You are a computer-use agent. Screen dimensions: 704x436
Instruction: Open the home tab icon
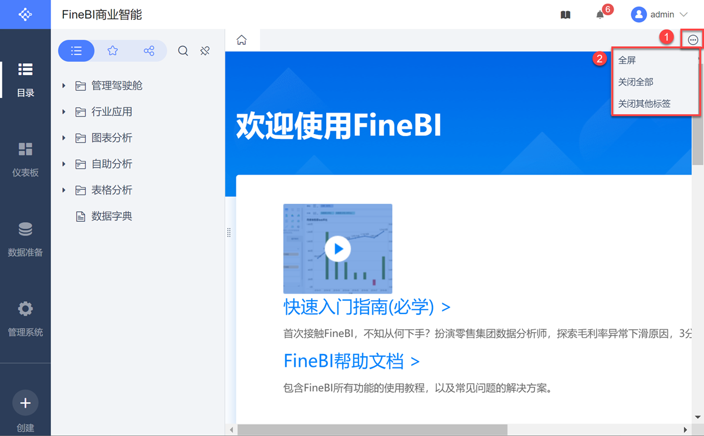(x=242, y=40)
